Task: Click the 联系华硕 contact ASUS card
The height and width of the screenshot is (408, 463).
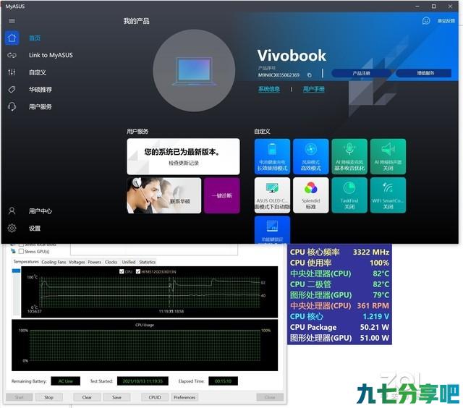Action: 164,195
